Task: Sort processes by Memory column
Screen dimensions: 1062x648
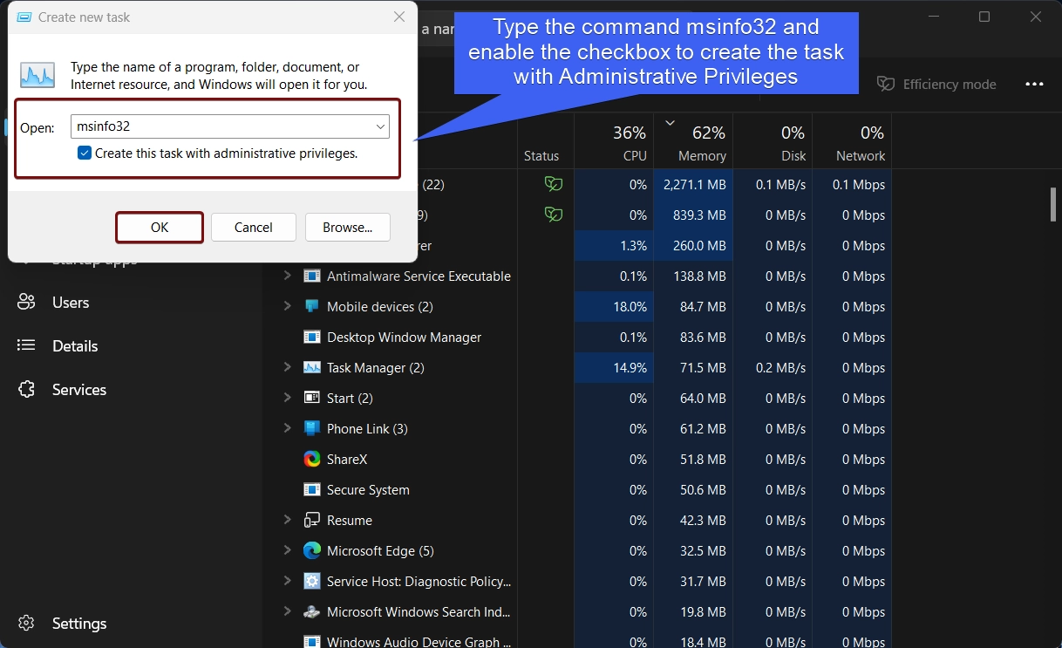Action: coord(692,141)
